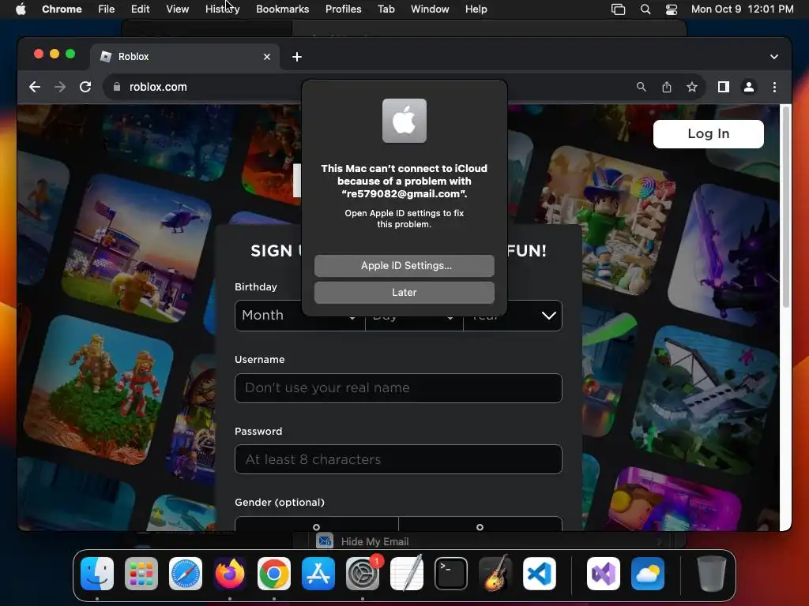
Task: Open Visual Studio Code in Dock
Action: pos(540,574)
